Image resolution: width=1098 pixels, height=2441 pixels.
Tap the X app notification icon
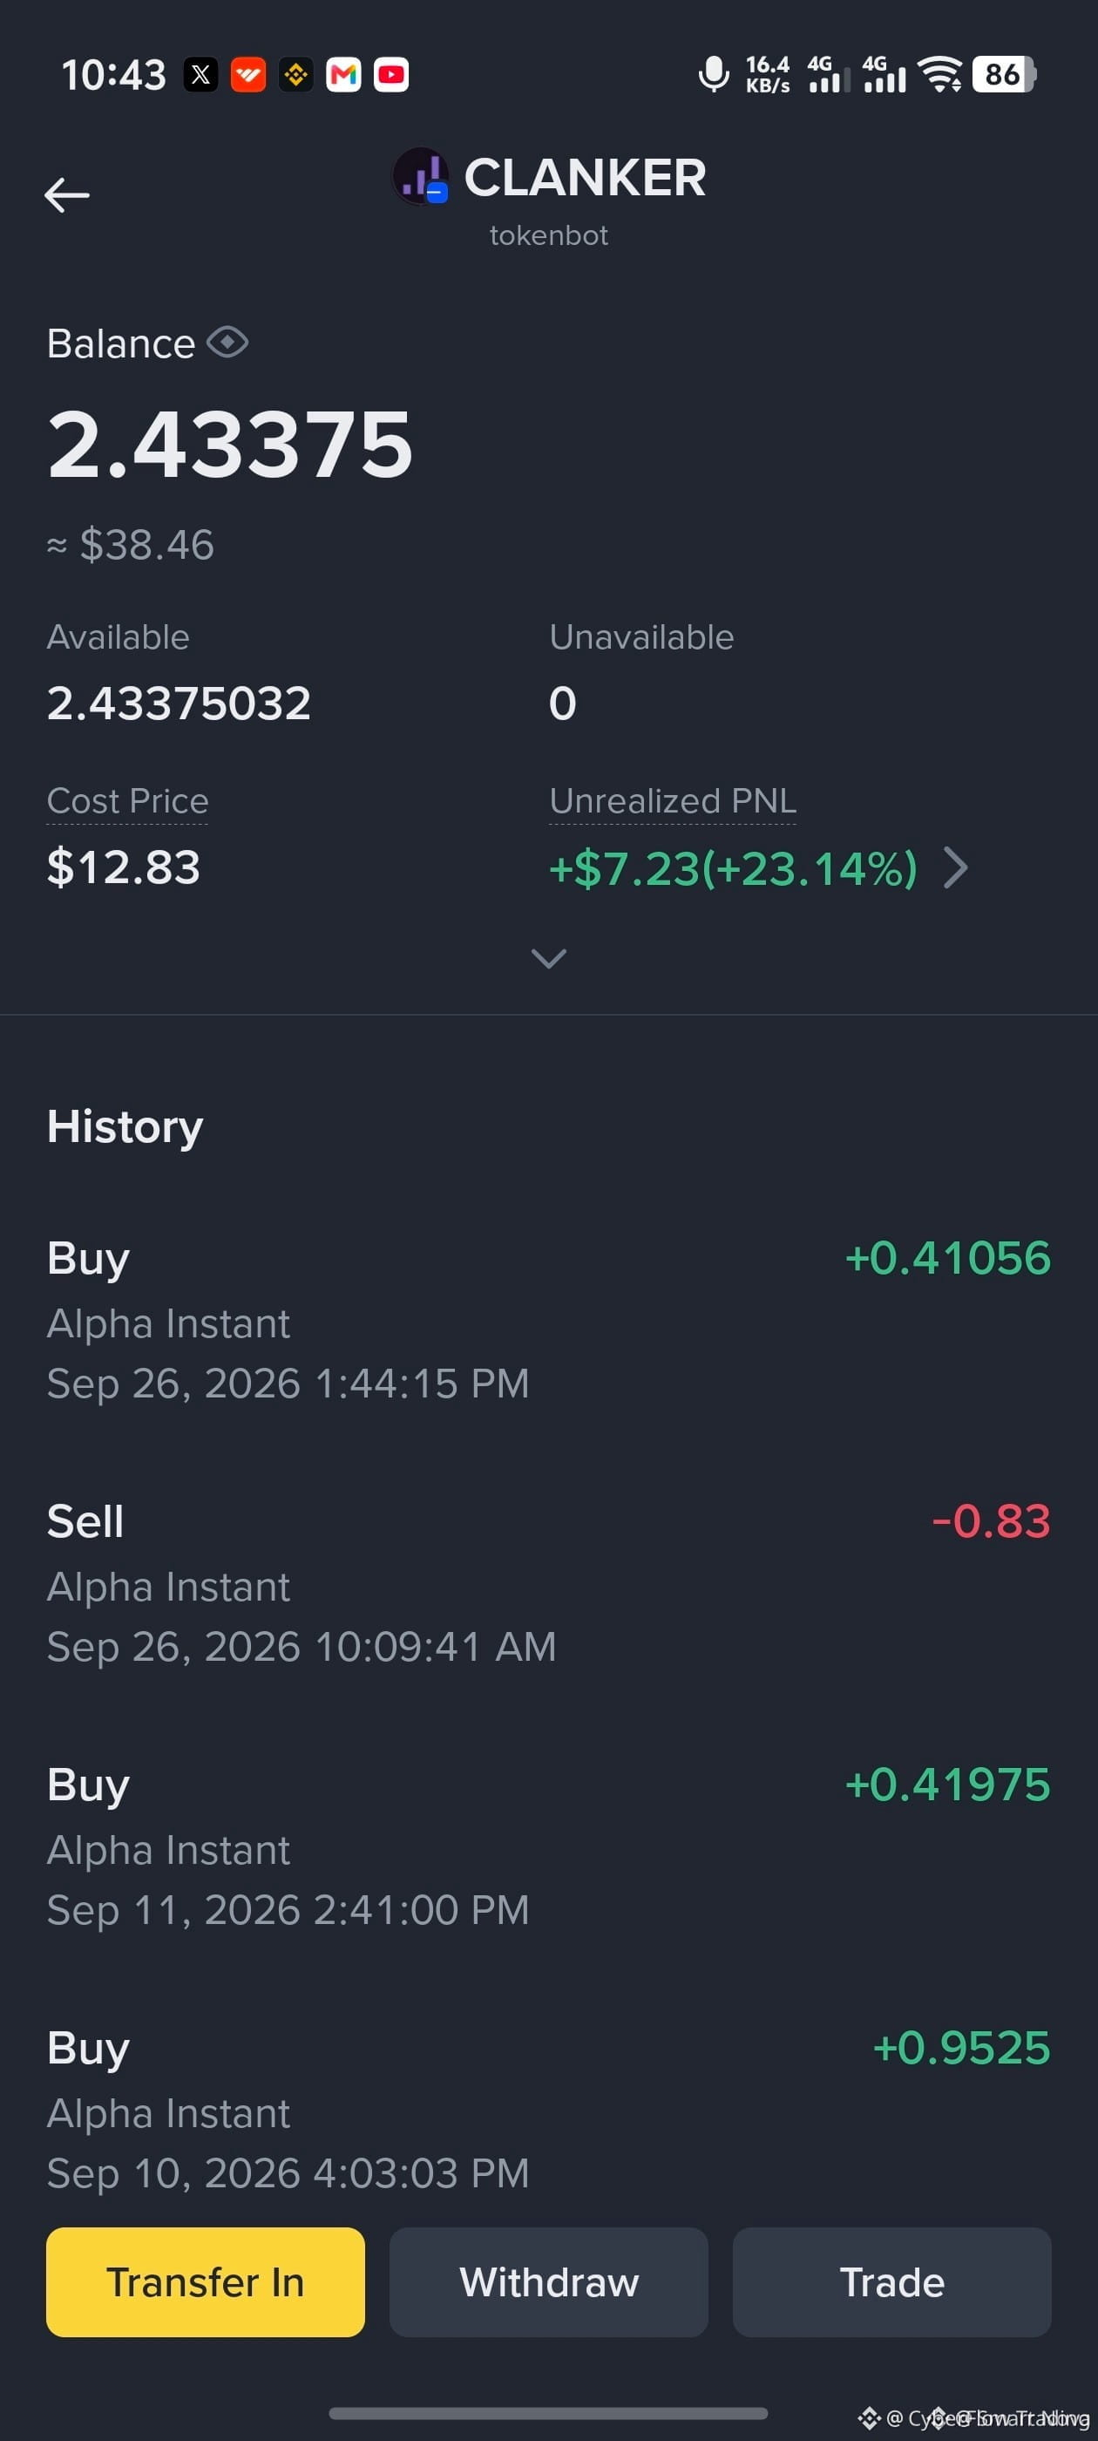[200, 74]
